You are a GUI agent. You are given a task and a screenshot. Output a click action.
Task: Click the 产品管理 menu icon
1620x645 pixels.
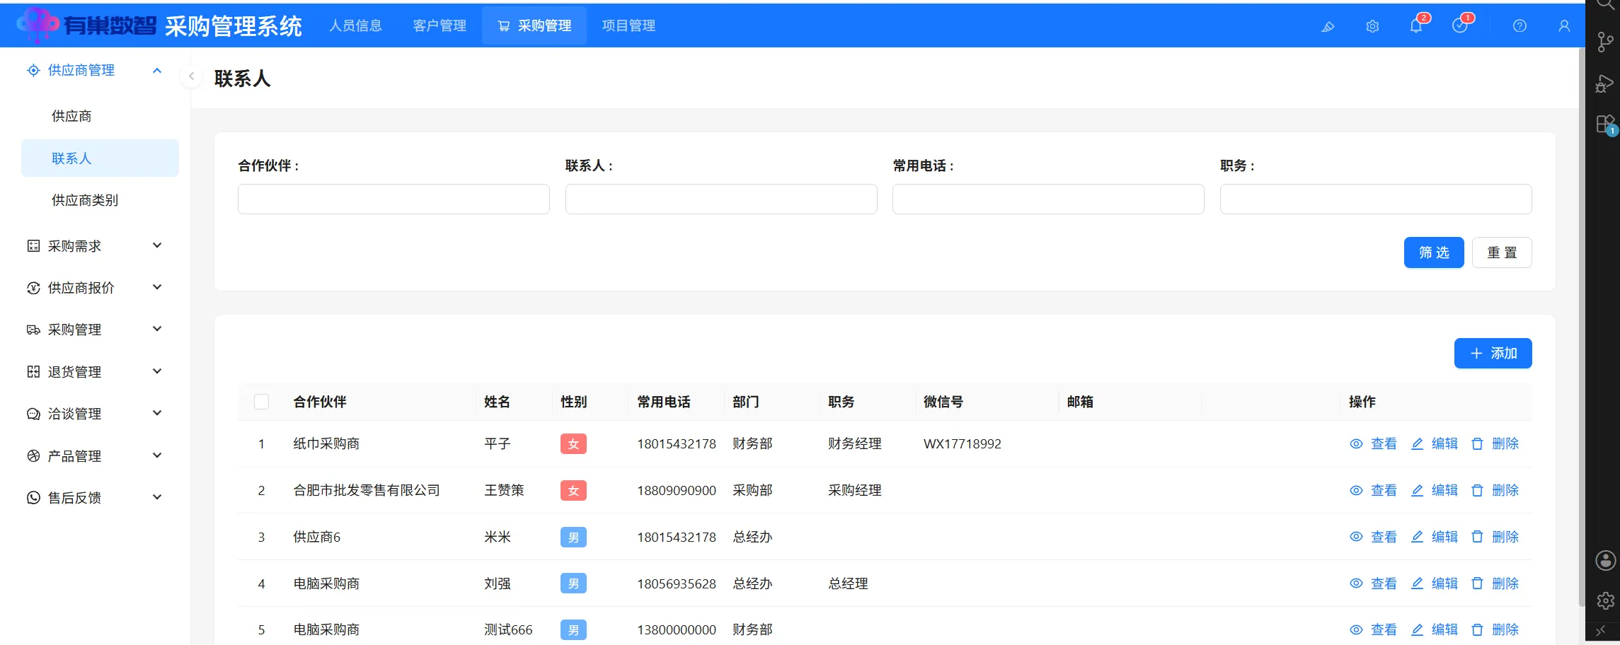click(x=33, y=456)
